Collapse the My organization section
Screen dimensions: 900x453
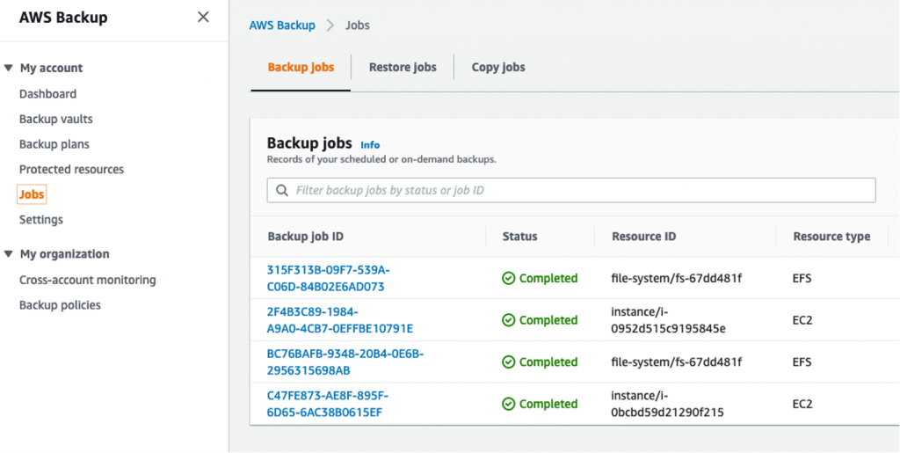(9, 254)
